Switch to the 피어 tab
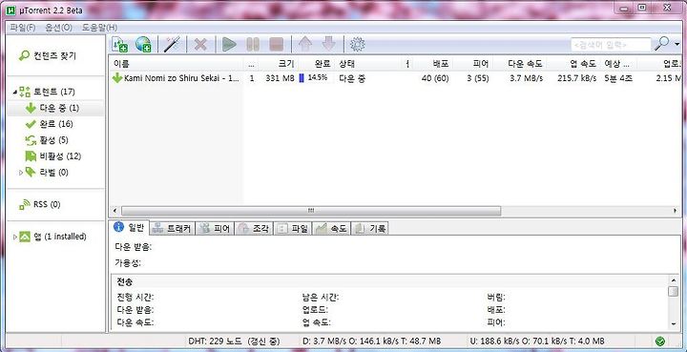This screenshot has height=352, width=687. (215, 228)
